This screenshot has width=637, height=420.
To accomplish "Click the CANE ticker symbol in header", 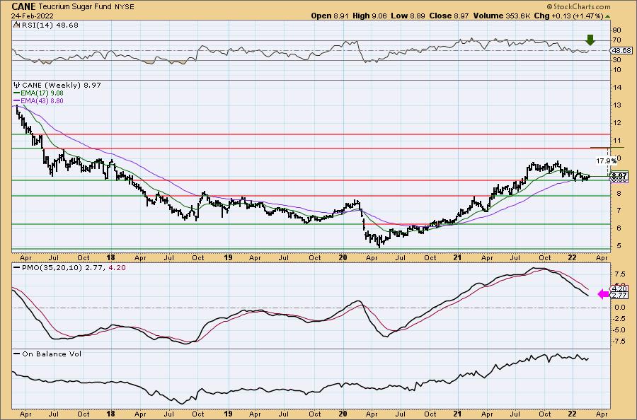I will coord(24,6).
